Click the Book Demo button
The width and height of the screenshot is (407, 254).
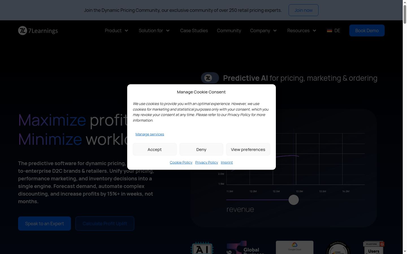pyautogui.click(x=367, y=30)
